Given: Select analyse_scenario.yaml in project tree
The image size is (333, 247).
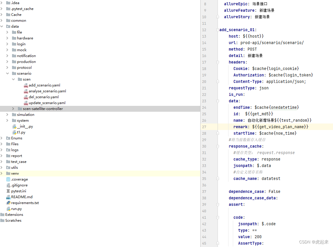Looking at the screenshot, I should tap(47, 91).
